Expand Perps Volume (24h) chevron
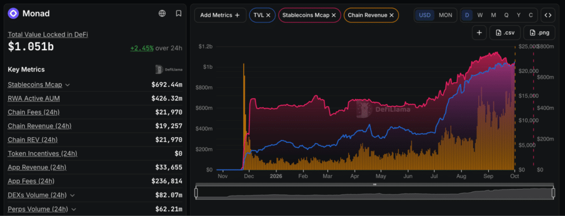 [x=73, y=209]
